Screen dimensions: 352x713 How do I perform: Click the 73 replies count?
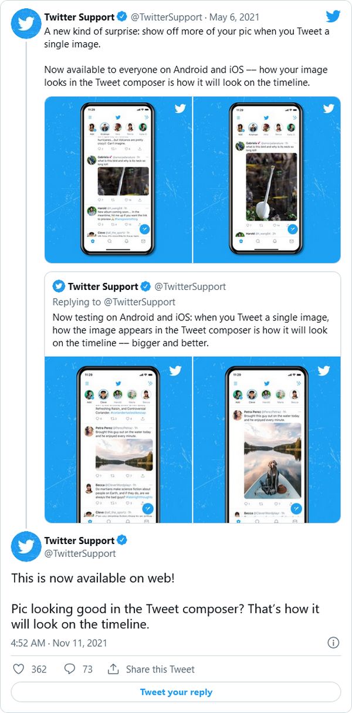[87, 669]
